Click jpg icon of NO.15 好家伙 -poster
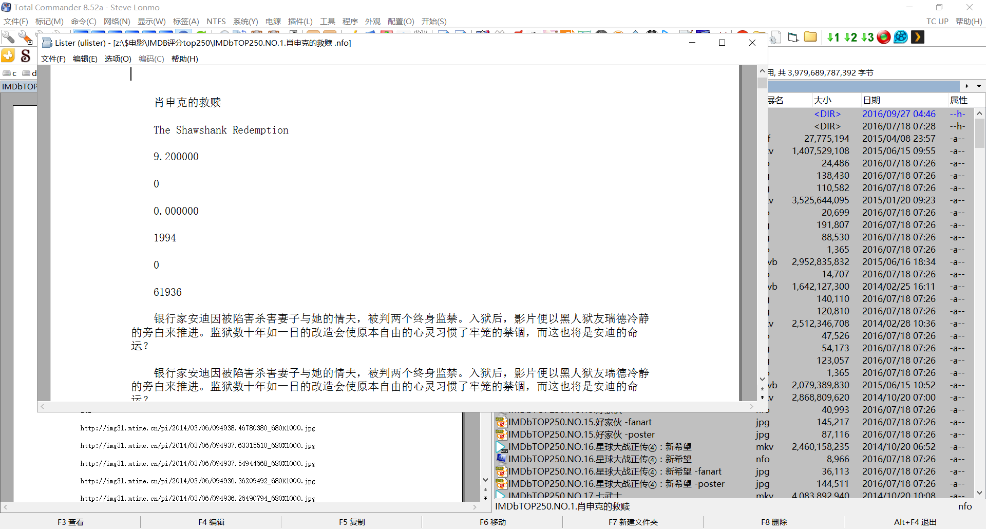The image size is (986, 529). point(501,434)
